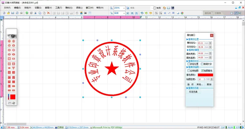Click the 圆布宽度 input field

pyautogui.click(x=203, y=53)
